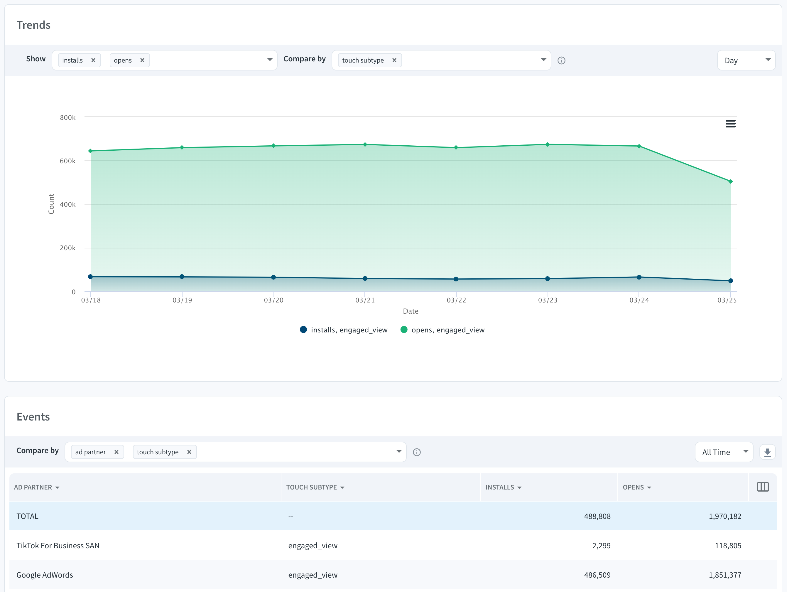Open the Show metrics dropdown arrow
Viewport: 787px width, 592px height.
(x=270, y=60)
